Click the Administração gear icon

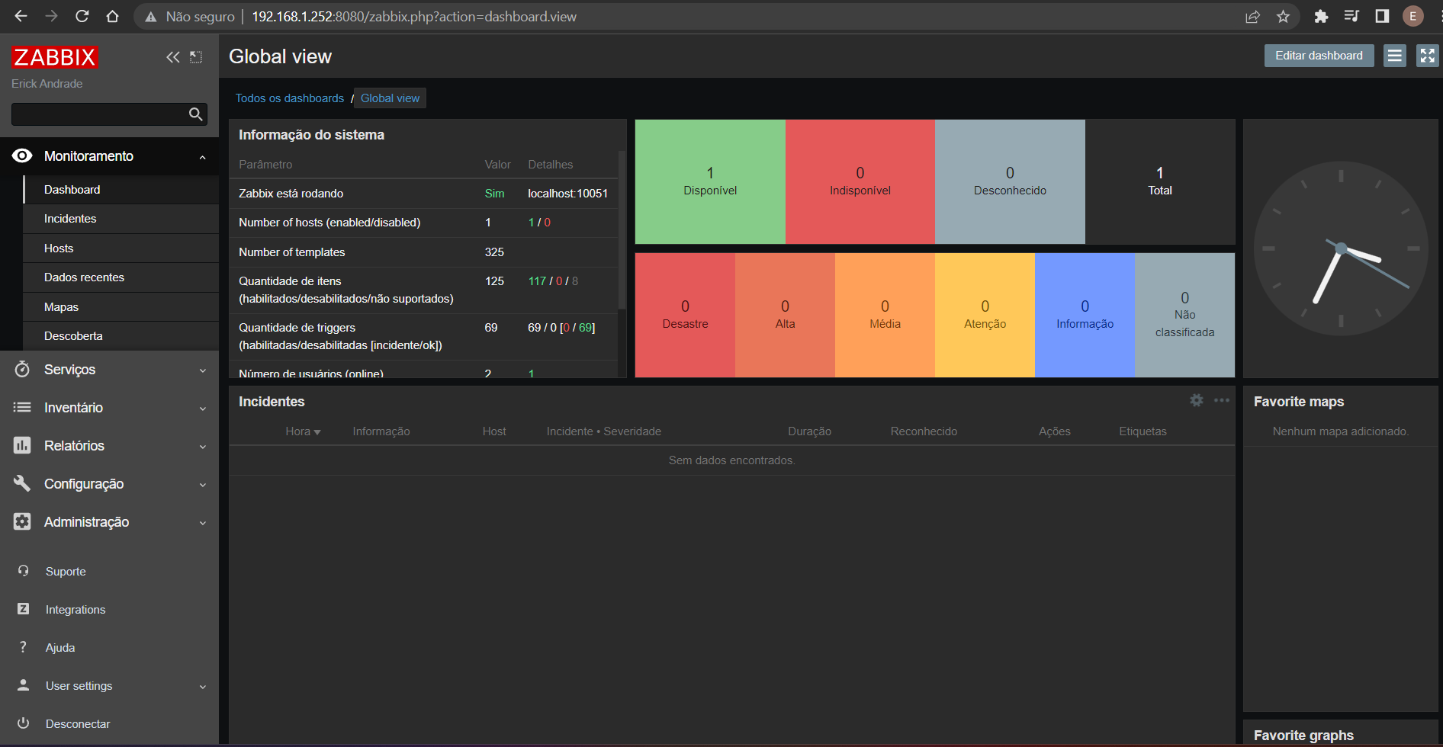click(22, 521)
